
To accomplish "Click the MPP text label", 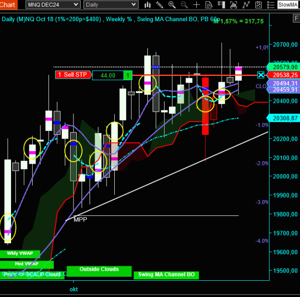I will 80,219.
